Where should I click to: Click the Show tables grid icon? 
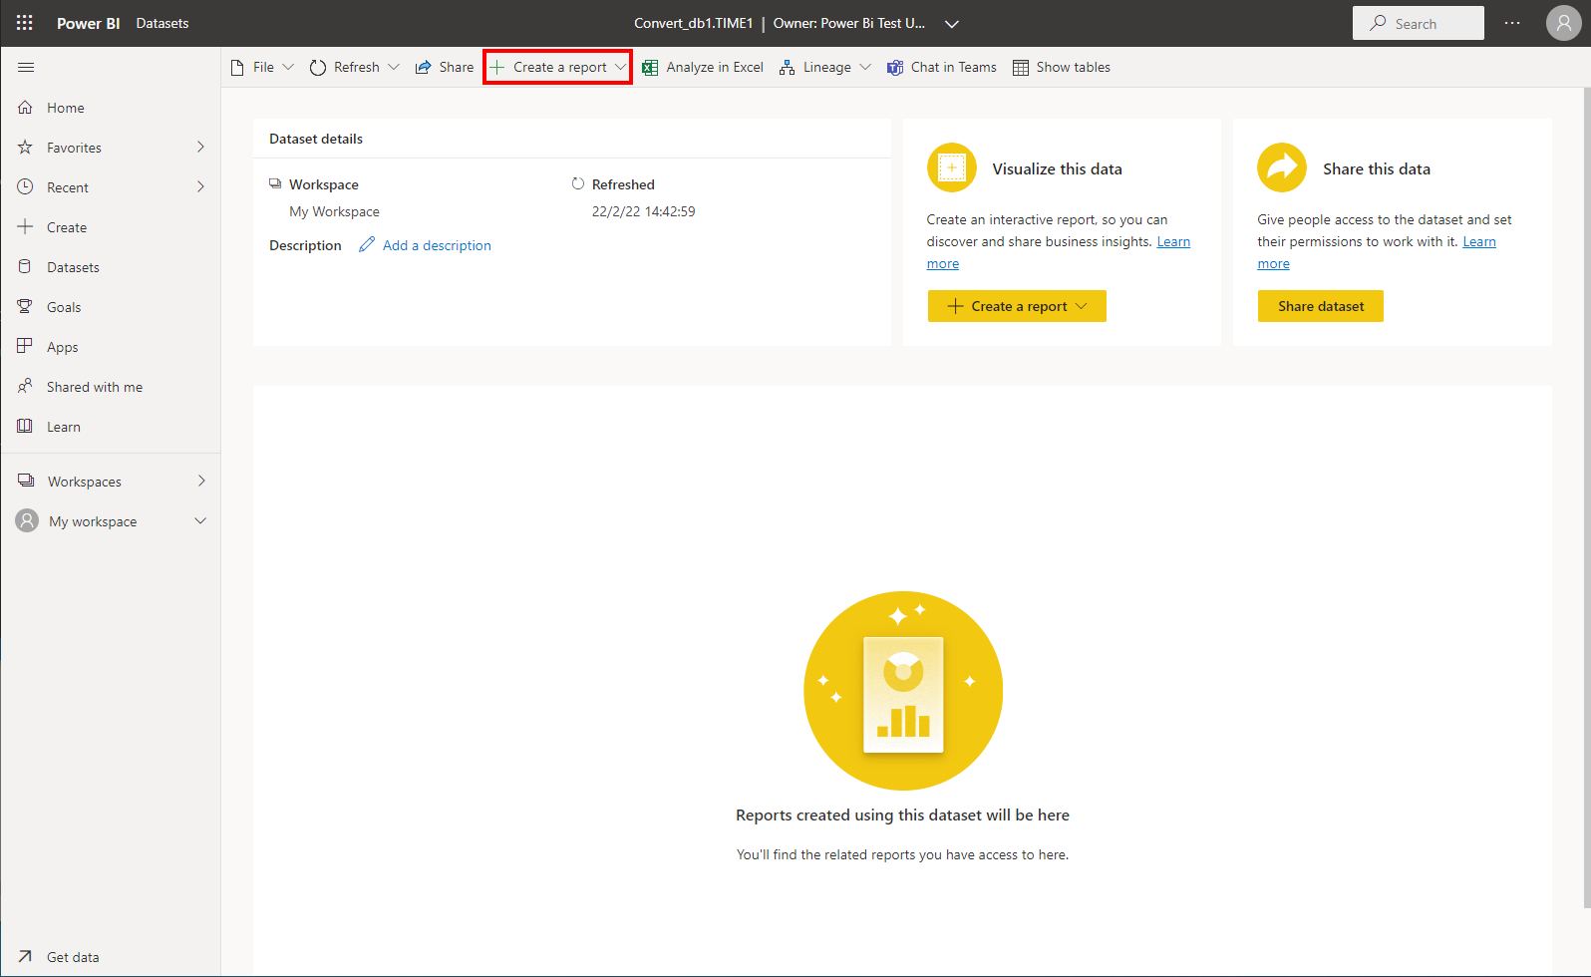[x=1021, y=68]
